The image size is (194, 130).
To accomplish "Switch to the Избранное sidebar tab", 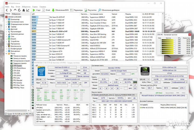I will tap(16, 14).
